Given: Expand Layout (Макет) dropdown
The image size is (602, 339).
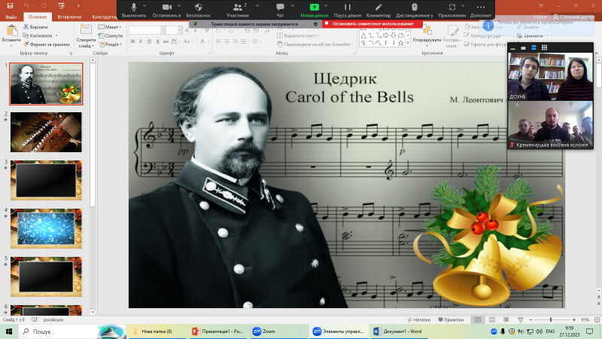Looking at the screenshot, I should [x=110, y=27].
